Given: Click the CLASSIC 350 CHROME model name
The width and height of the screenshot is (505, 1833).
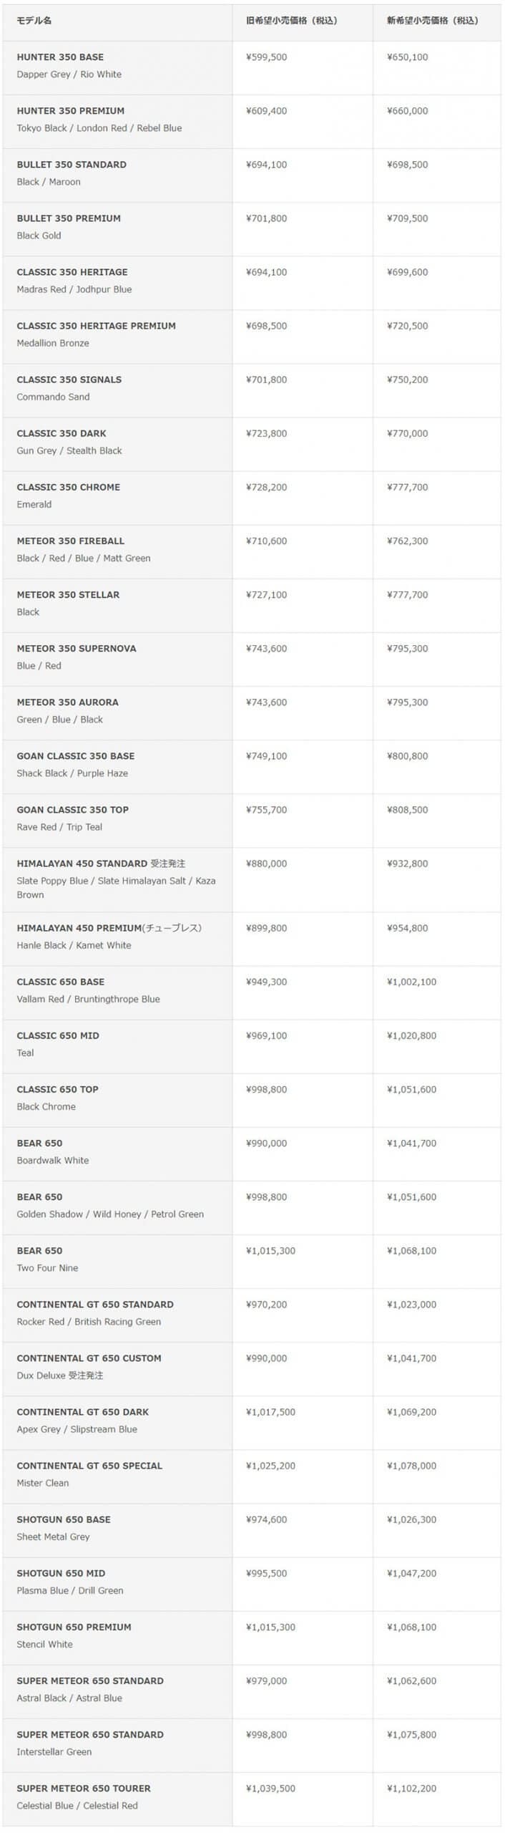Looking at the screenshot, I should coord(69,487).
